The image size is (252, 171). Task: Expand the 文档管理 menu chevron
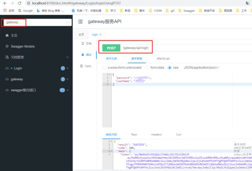(67, 57)
